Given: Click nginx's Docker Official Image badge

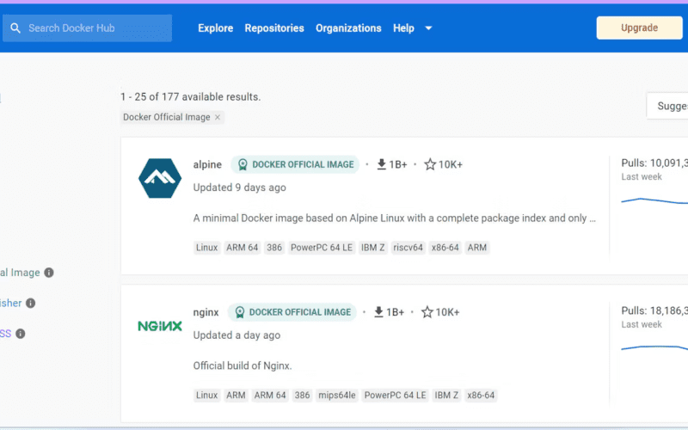Looking at the screenshot, I should (292, 312).
